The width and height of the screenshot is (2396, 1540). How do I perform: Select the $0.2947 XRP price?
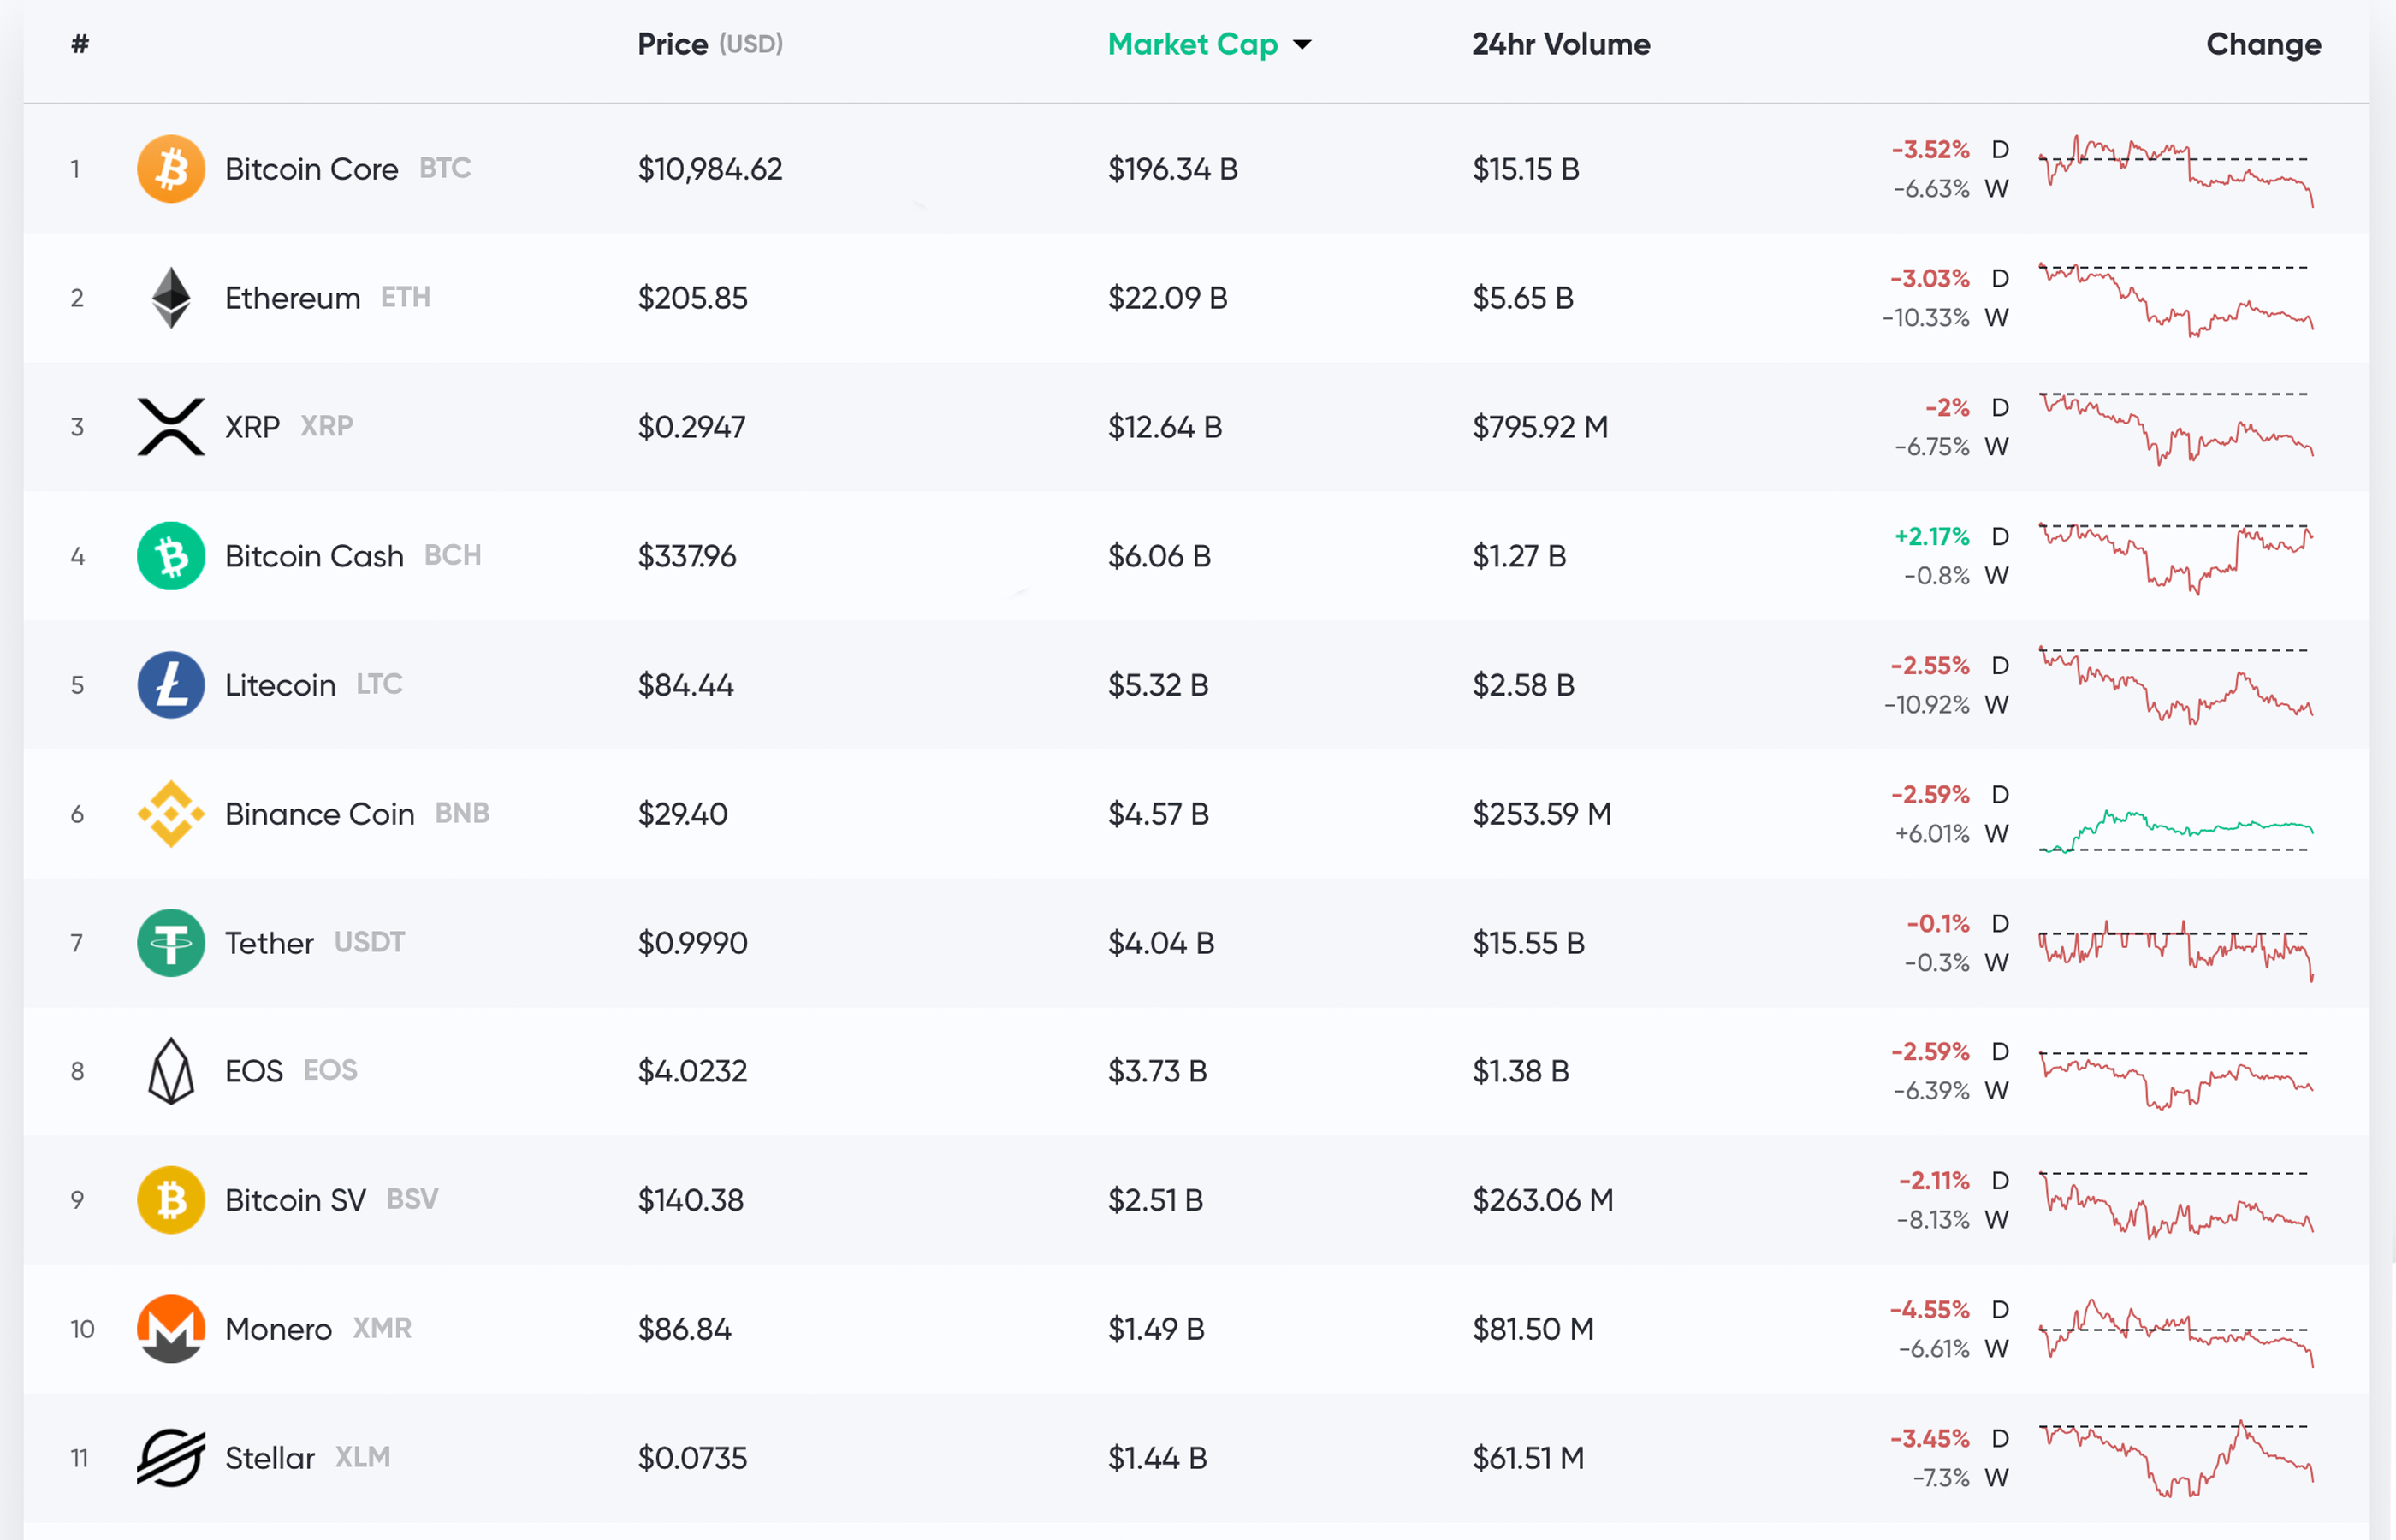[692, 427]
